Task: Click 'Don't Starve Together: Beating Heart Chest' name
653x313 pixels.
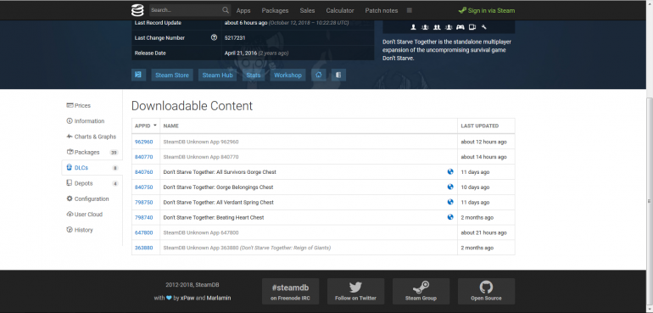Action: 214,217
